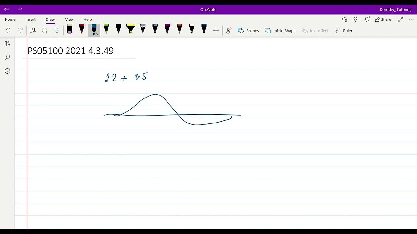Open the notifications bell

point(367,19)
